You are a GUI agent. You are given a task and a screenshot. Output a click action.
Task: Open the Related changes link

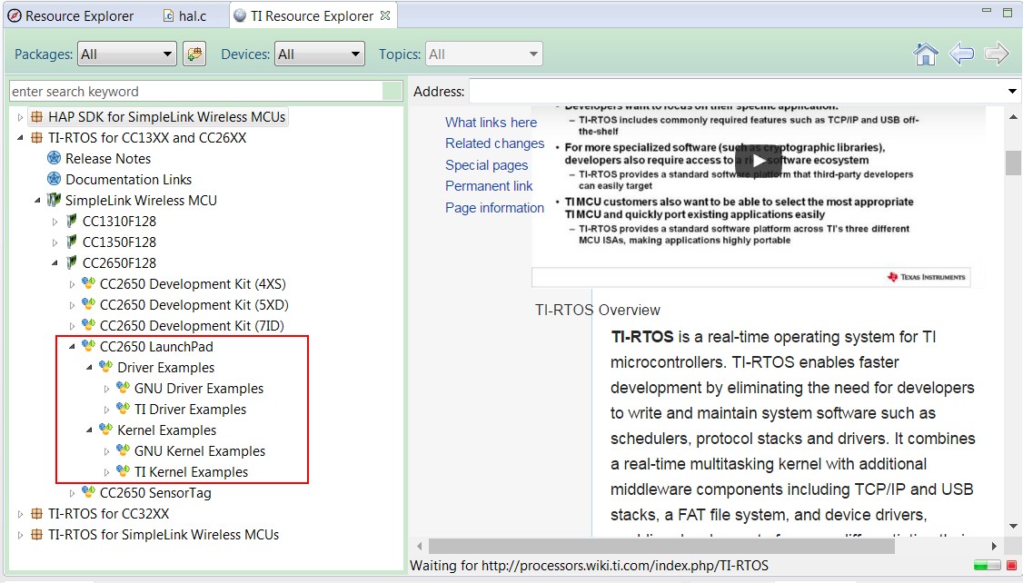coord(494,143)
